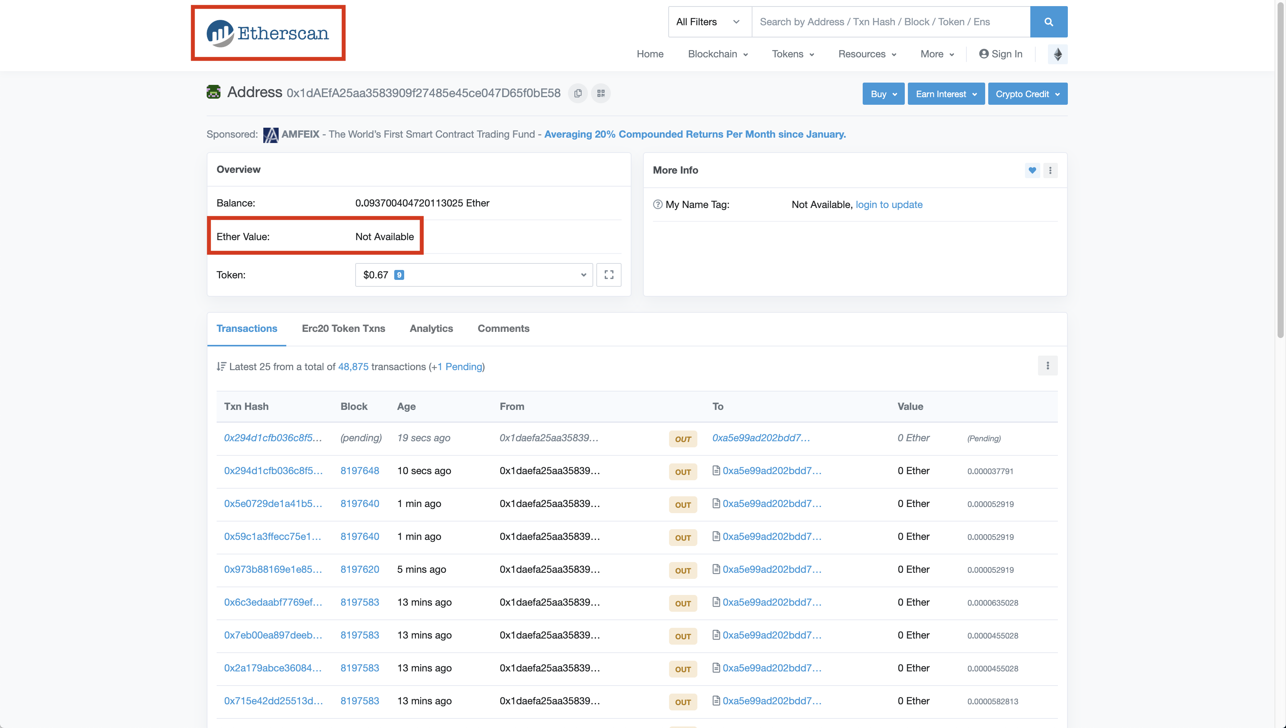The image size is (1286, 728).
Task: Focus the address search input field
Action: [890, 22]
